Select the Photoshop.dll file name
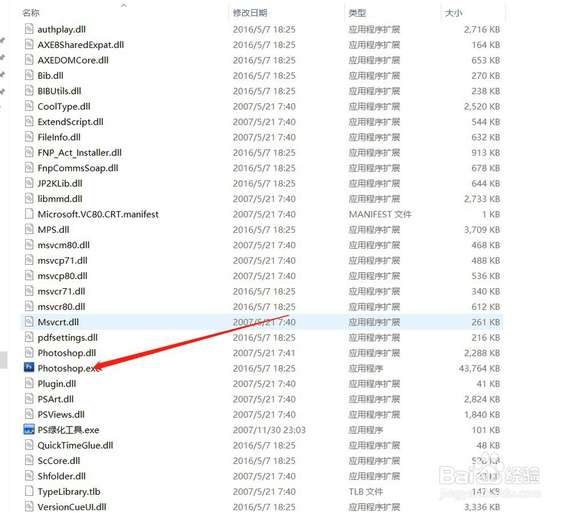Image resolution: width=572 pixels, height=513 pixels. [67, 353]
